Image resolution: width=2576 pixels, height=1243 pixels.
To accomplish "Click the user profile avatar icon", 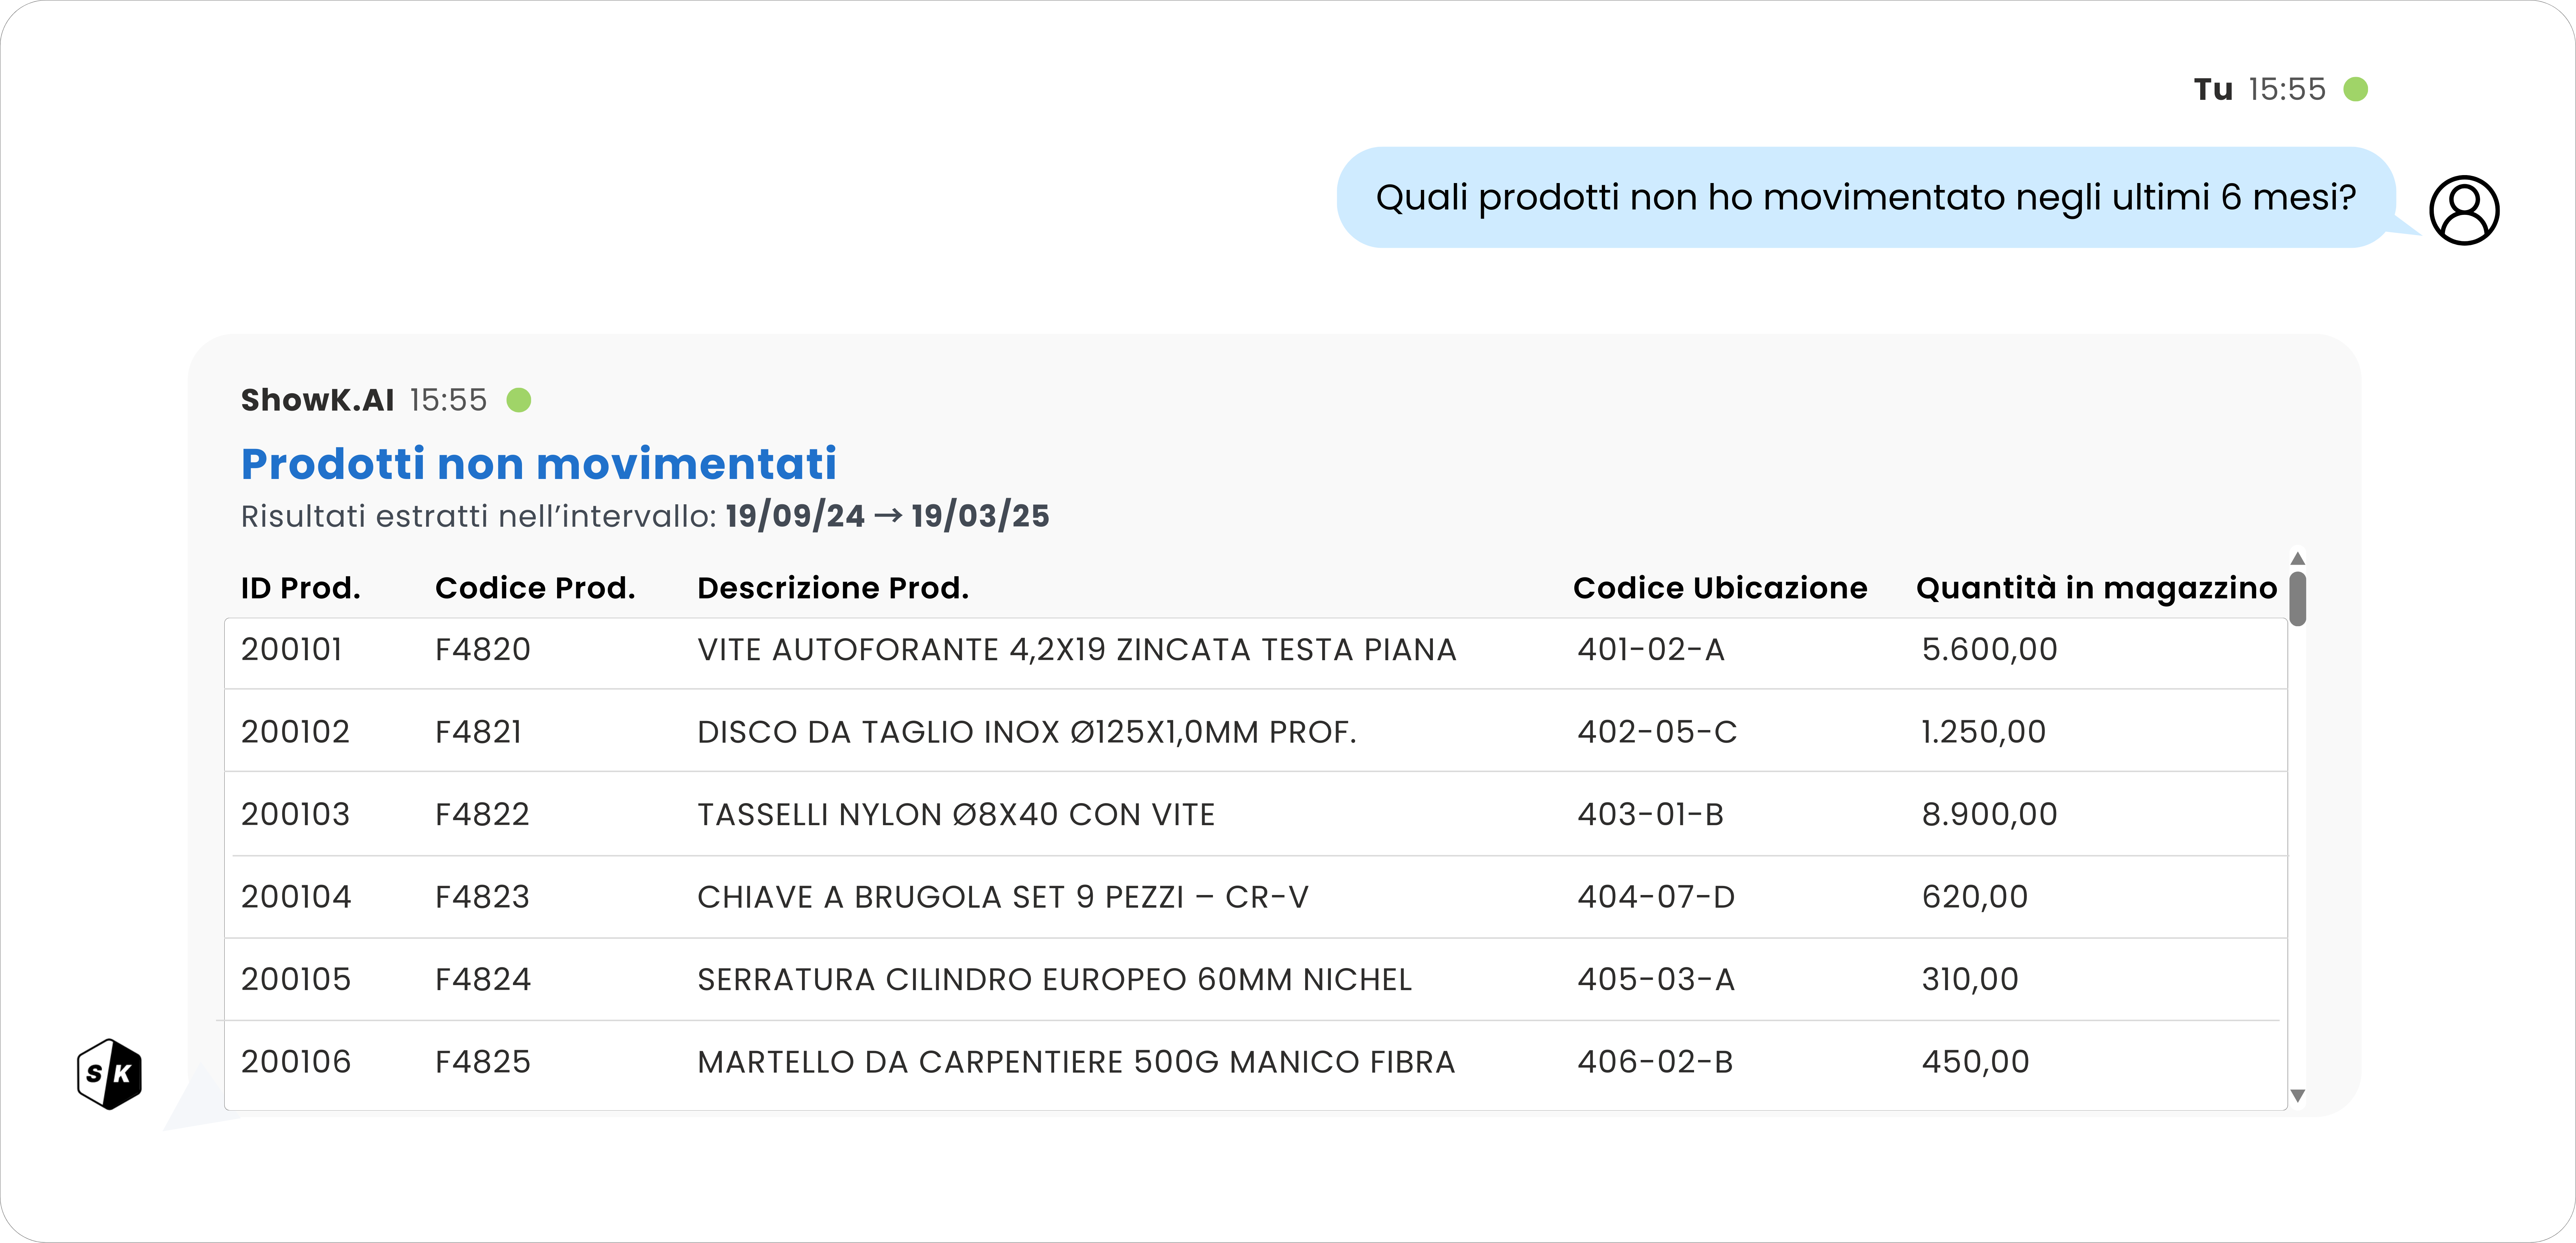I will [2463, 210].
